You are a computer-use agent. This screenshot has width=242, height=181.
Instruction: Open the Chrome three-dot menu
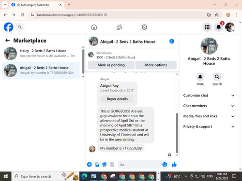237,15
